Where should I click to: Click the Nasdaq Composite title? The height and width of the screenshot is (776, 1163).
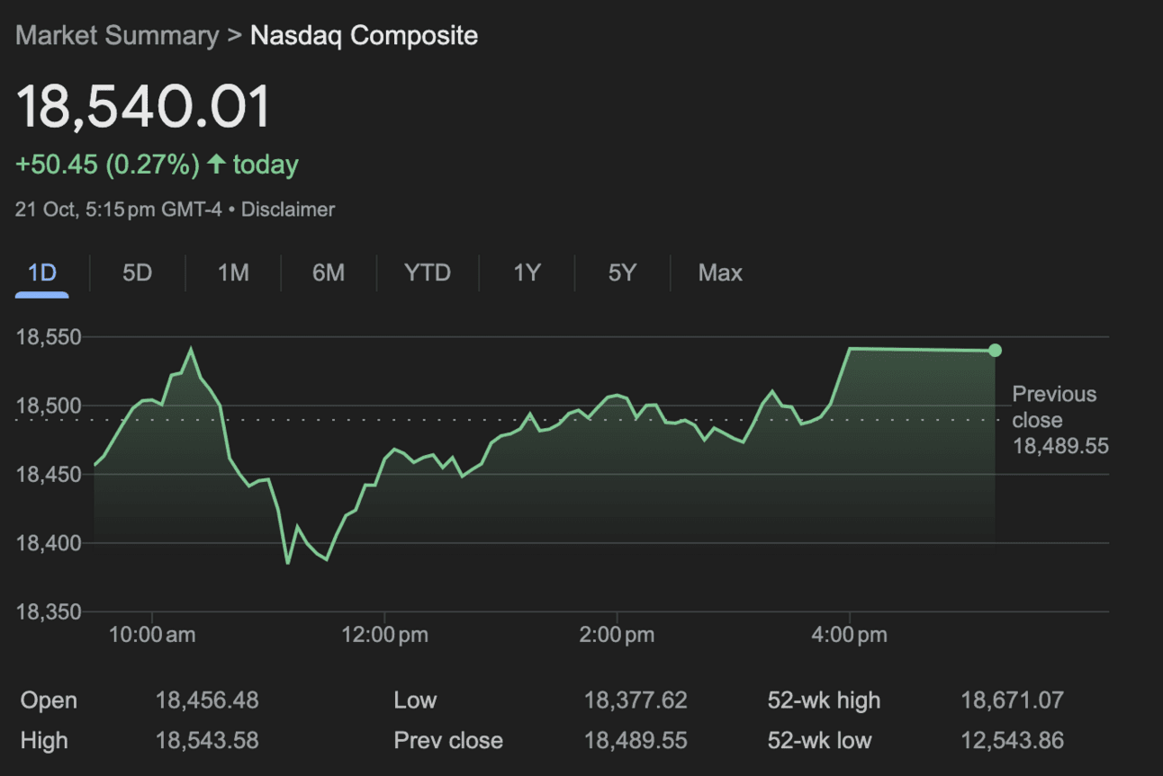coord(364,36)
